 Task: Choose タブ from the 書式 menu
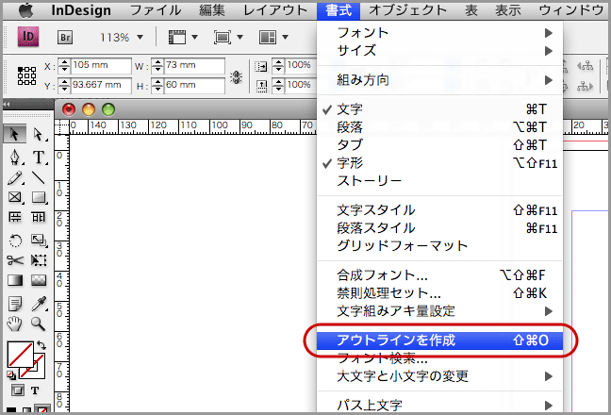click(x=439, y=145)
